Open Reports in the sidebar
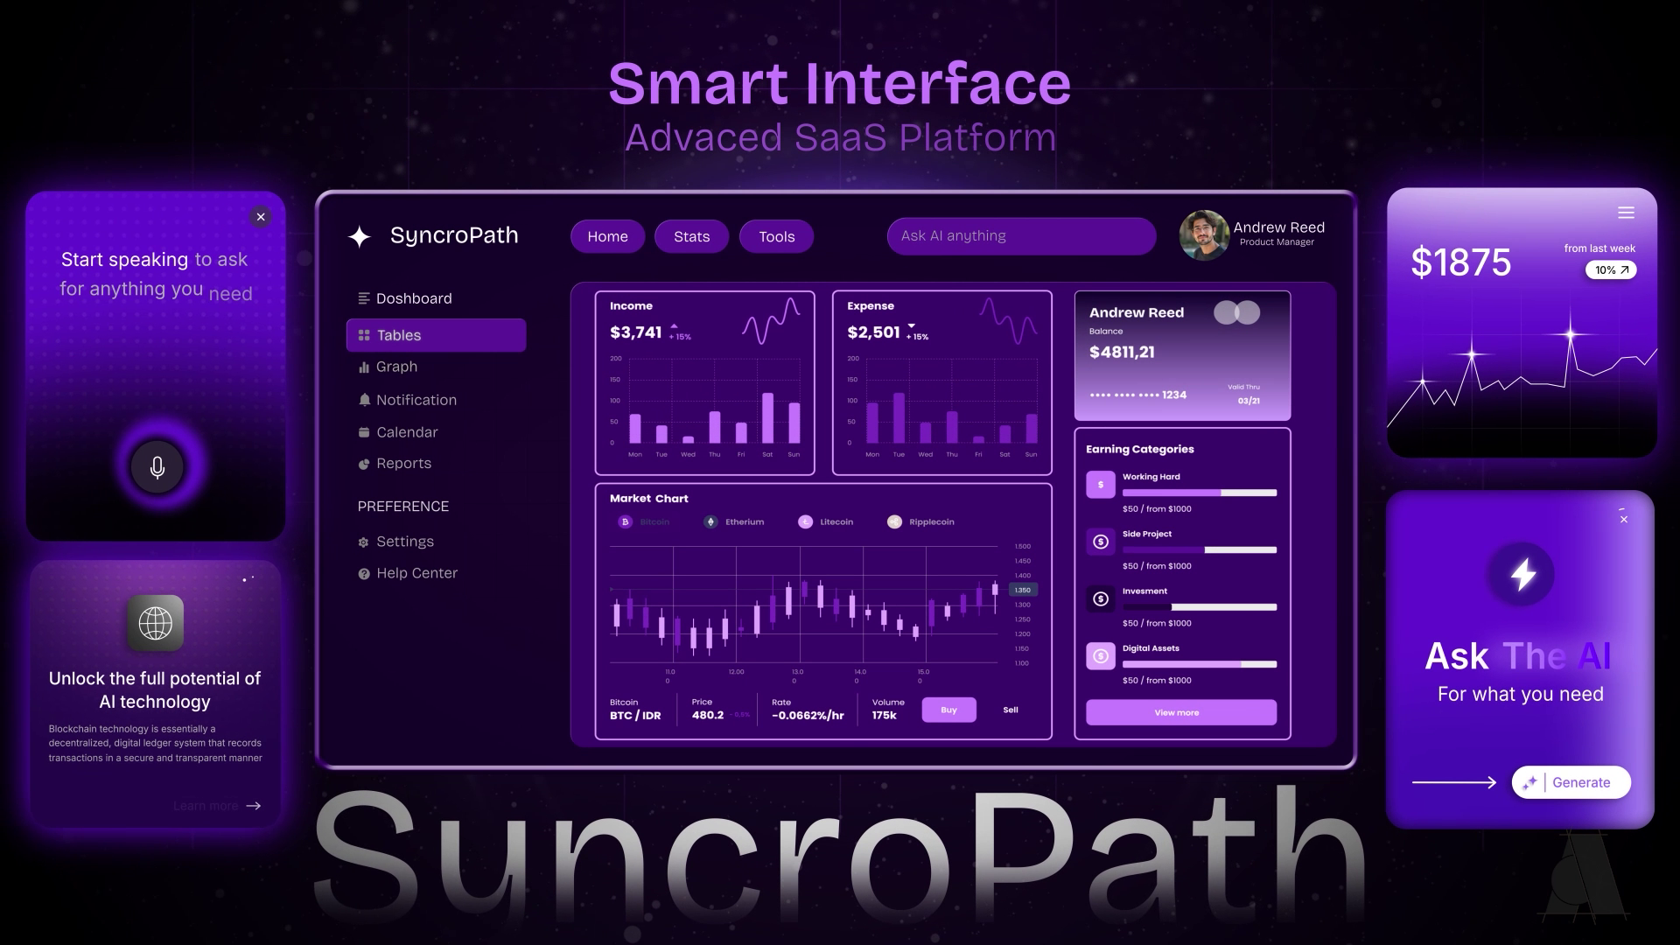Screen dimensions: 1680x945 [x=395, y=464]
